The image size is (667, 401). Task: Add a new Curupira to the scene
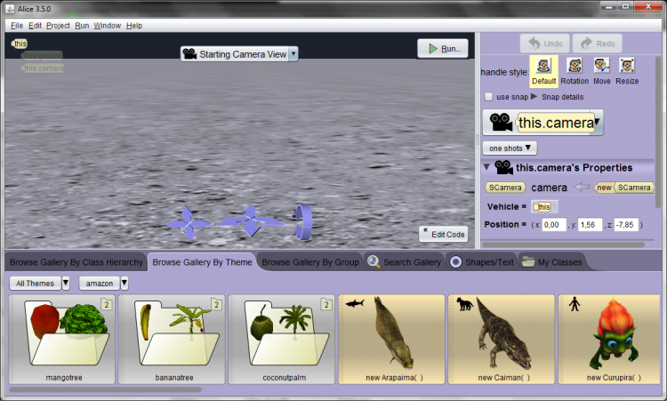tap(610, 340)
